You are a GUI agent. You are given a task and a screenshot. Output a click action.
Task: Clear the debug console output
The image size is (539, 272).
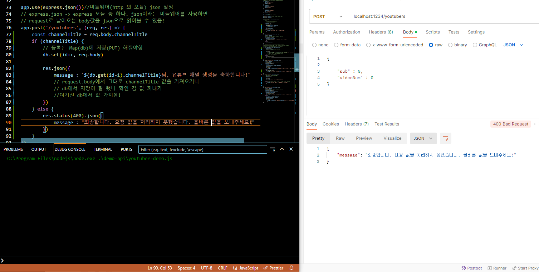pos(273,149)
